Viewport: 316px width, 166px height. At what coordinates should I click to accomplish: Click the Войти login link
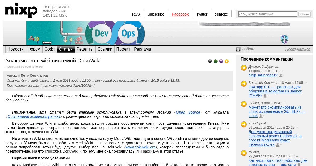coord(248,49)
